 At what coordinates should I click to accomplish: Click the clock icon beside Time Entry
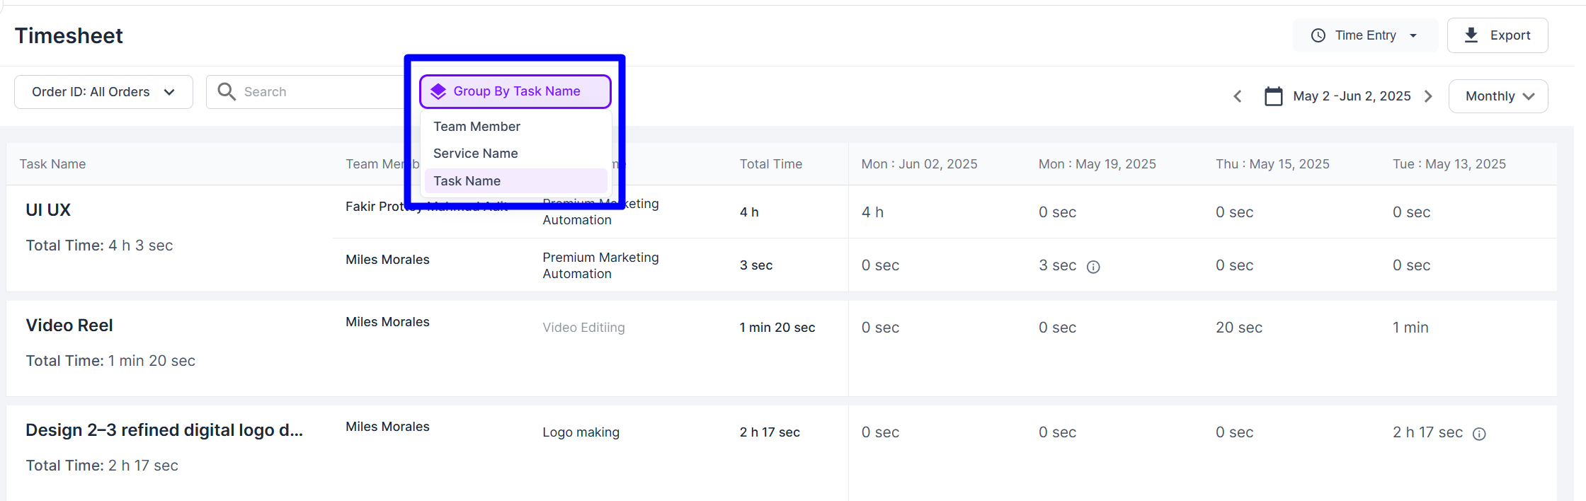tap(1318, 35)
